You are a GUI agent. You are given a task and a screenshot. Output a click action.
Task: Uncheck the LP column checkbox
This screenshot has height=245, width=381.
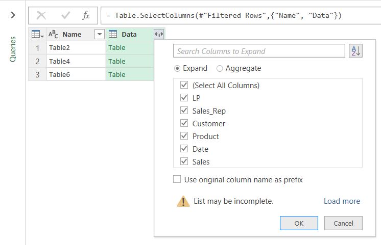184,98
